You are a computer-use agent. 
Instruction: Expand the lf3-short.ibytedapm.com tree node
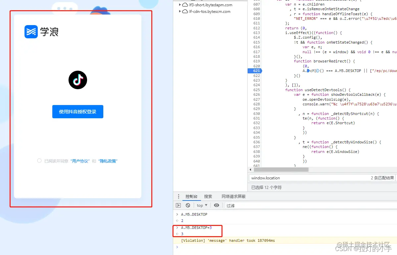point(180,5)
